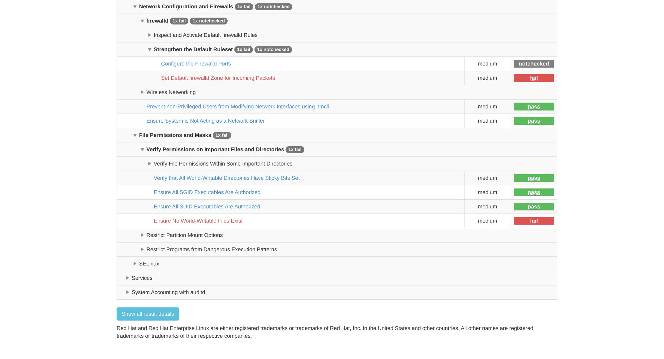Click Show all result details button

(x=148, y=314)
